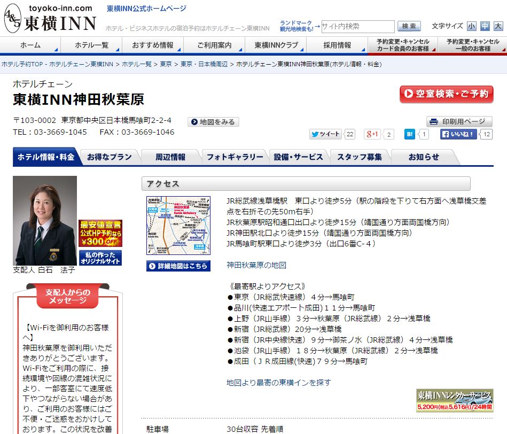Set text size to 中

pyautogui.click(x=485, y=26)
